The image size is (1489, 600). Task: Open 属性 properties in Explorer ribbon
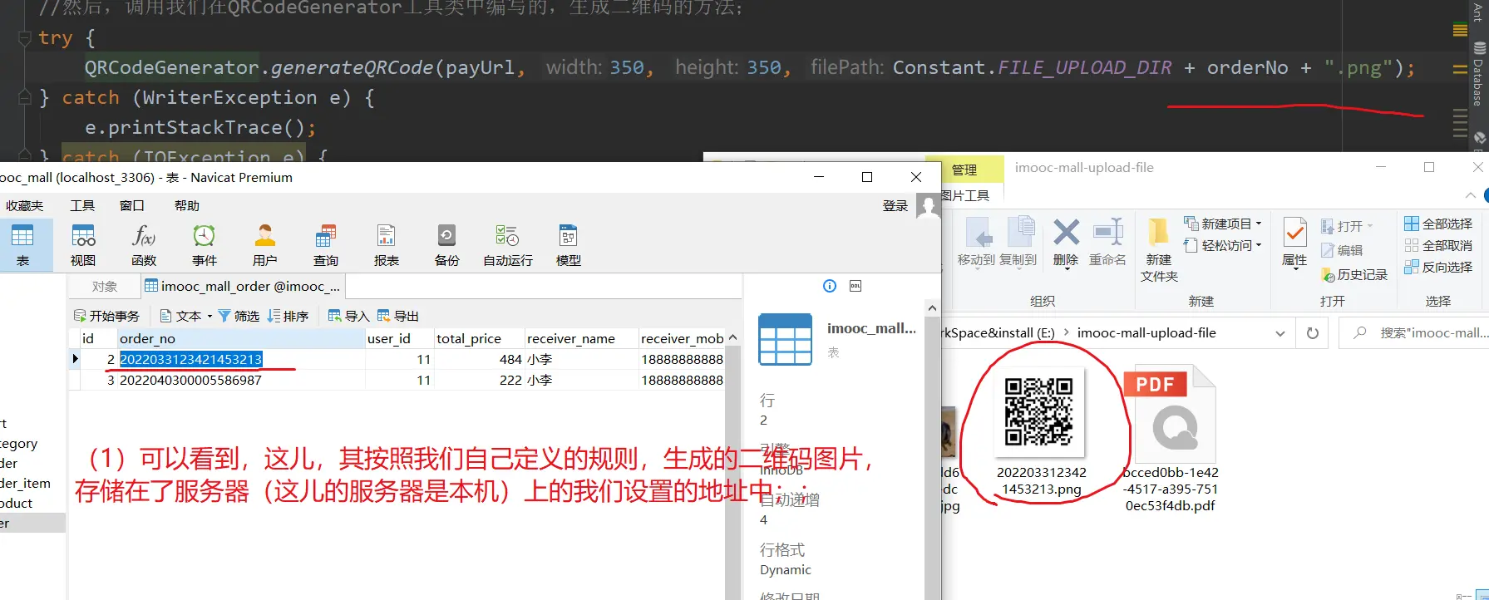click(1294, 242)
